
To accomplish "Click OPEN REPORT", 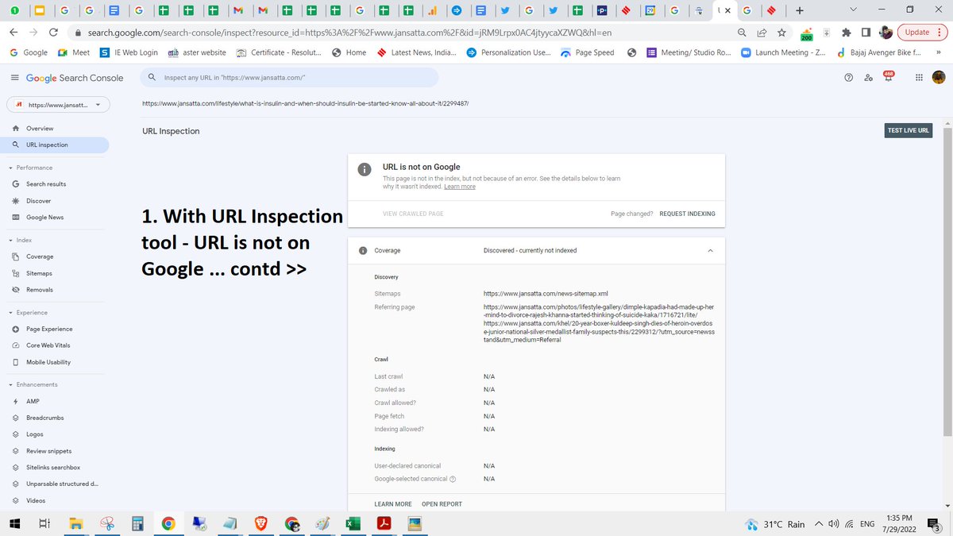I will tap(442, 504).
